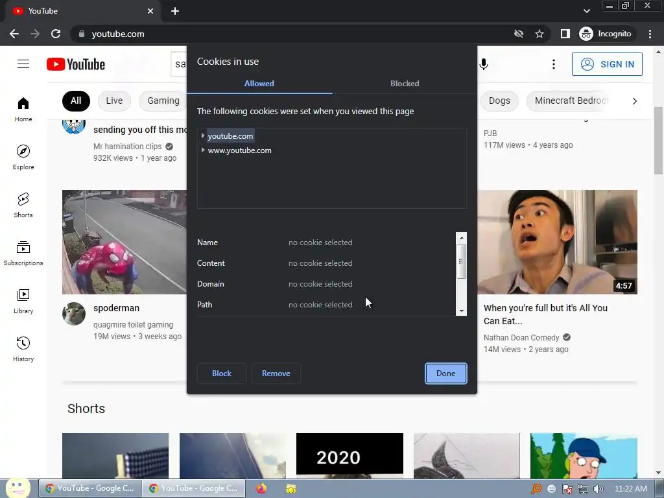Viewport: 664px width, 498px height.
Task: Expand the youtube.com cookie tree node
Action: point(203,136)
